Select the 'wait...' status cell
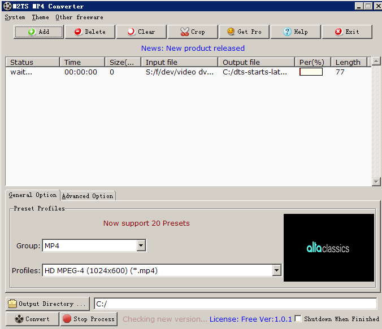The width and height of the screenshot is (382, 329). pyautogui.click(x=21, y=72)
